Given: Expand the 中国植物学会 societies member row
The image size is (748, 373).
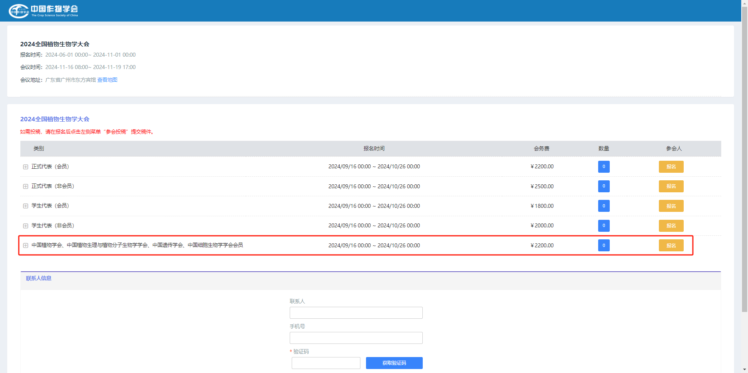Looking at the screenshot, I should click(26, 245).
